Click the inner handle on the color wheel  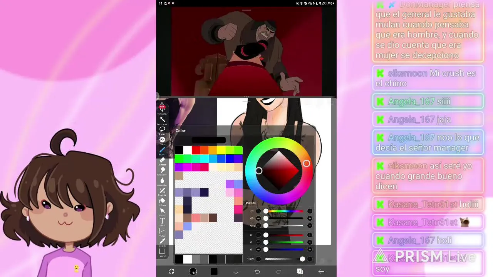coord(259,171)
